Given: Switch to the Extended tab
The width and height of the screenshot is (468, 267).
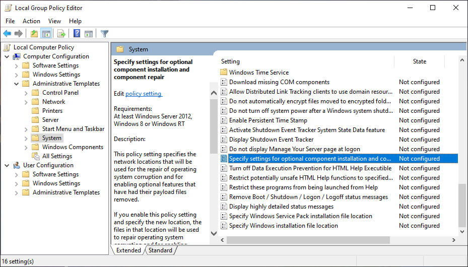Looking at the screenshot, I should pos(128,250).
